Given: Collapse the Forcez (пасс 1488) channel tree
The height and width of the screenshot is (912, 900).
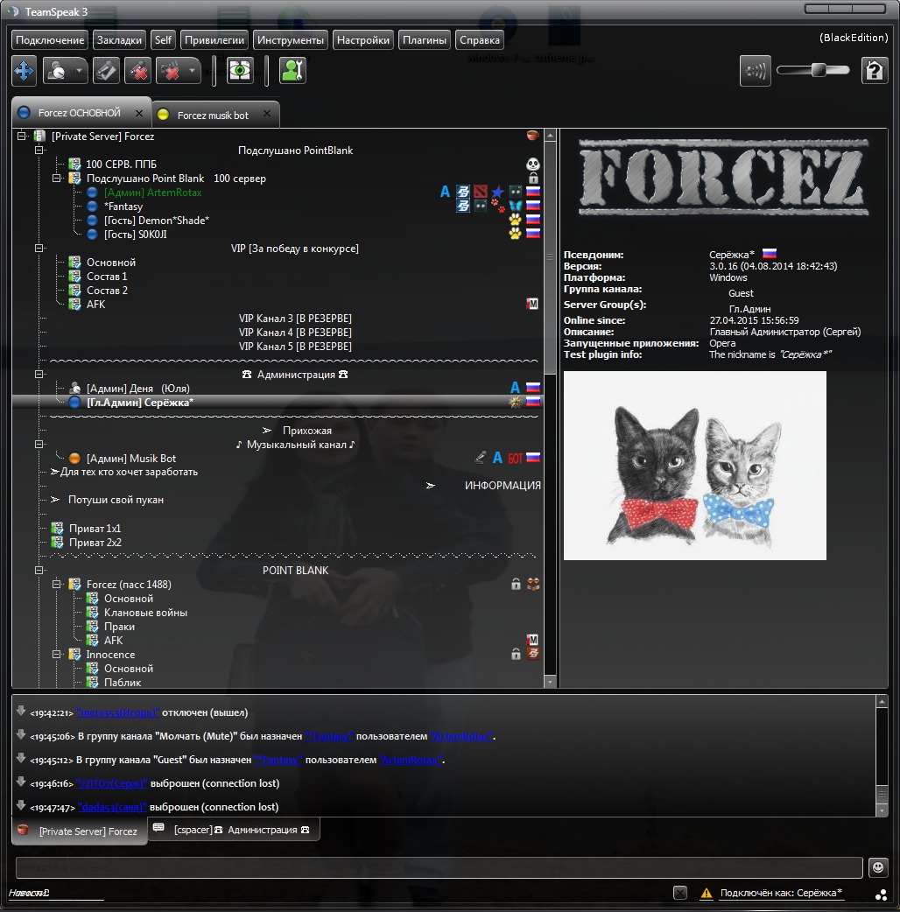Looking at the screenshot, I should pos(57,585).
